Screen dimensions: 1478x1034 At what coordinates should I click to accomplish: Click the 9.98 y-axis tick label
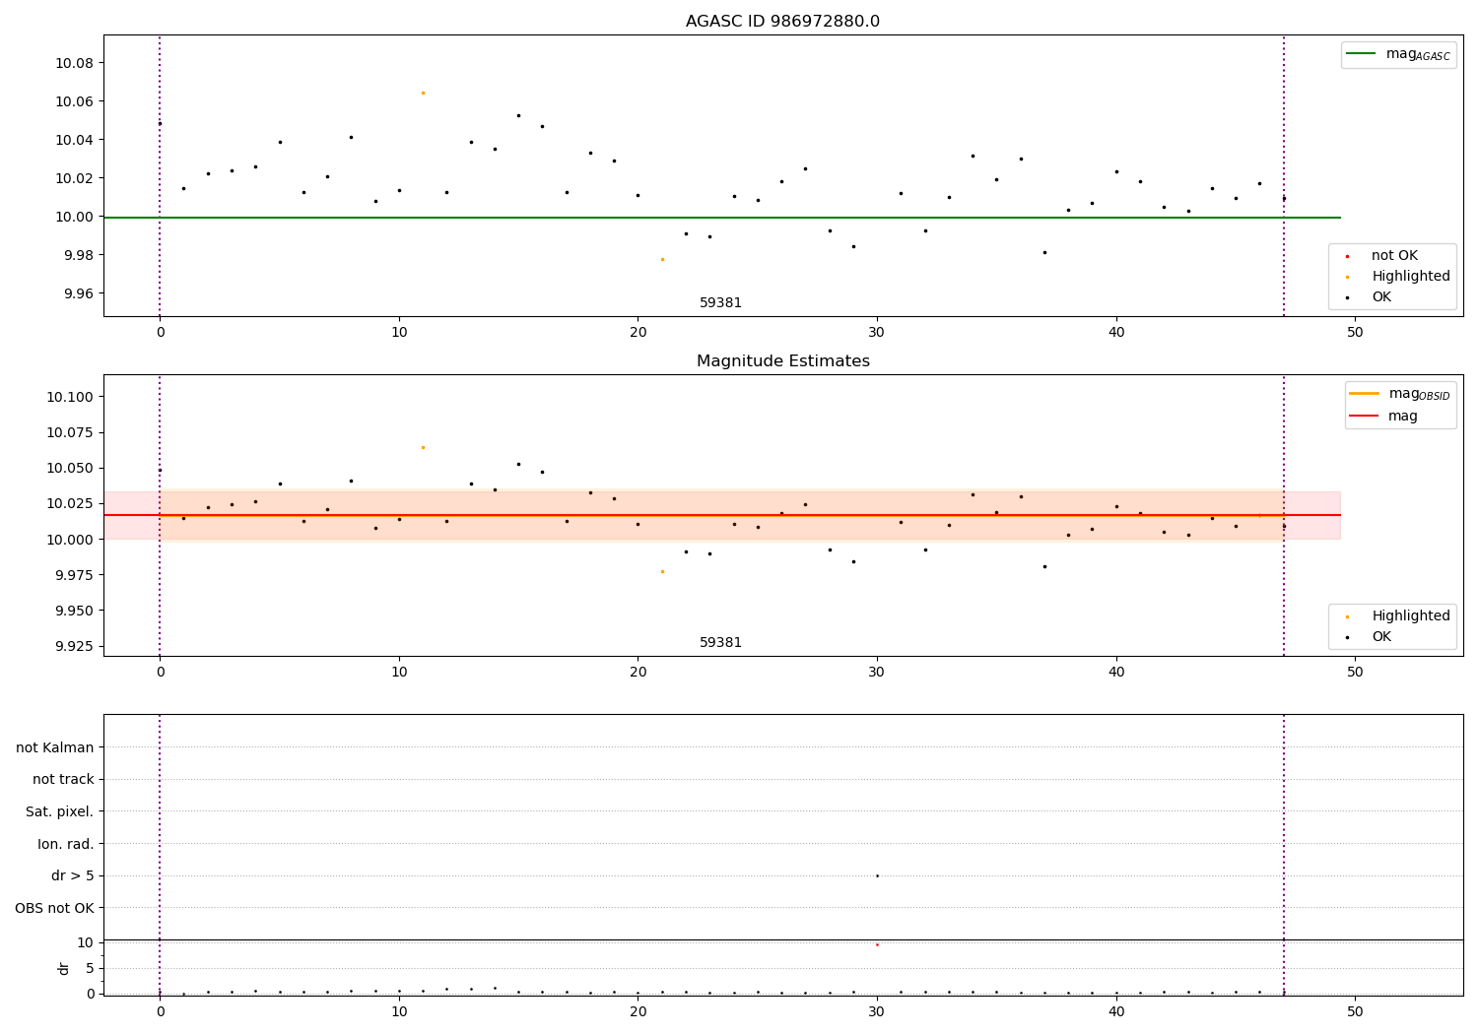point(78,255)
